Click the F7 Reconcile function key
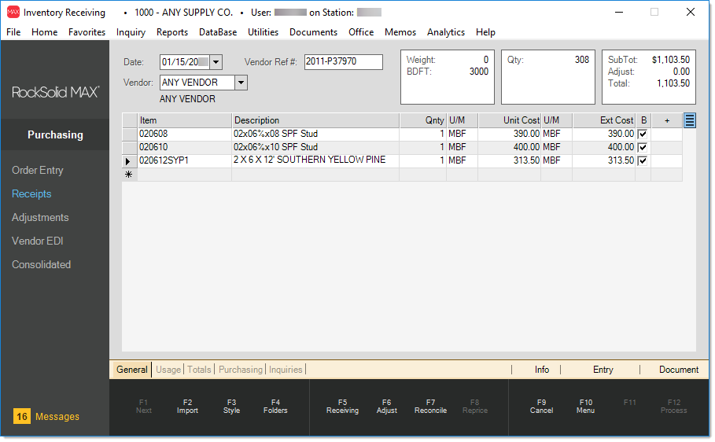This screenshot has height=442, width=715. click(430, 407)
